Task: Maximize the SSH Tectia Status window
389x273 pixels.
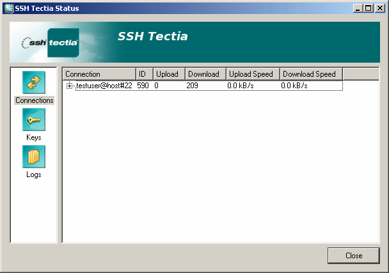Action: [368, 8]
